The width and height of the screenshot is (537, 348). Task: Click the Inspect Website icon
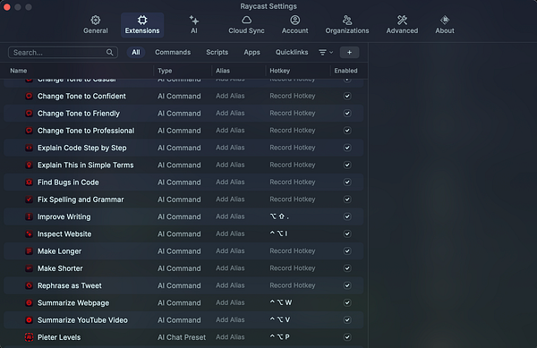(x=30, y=234)
